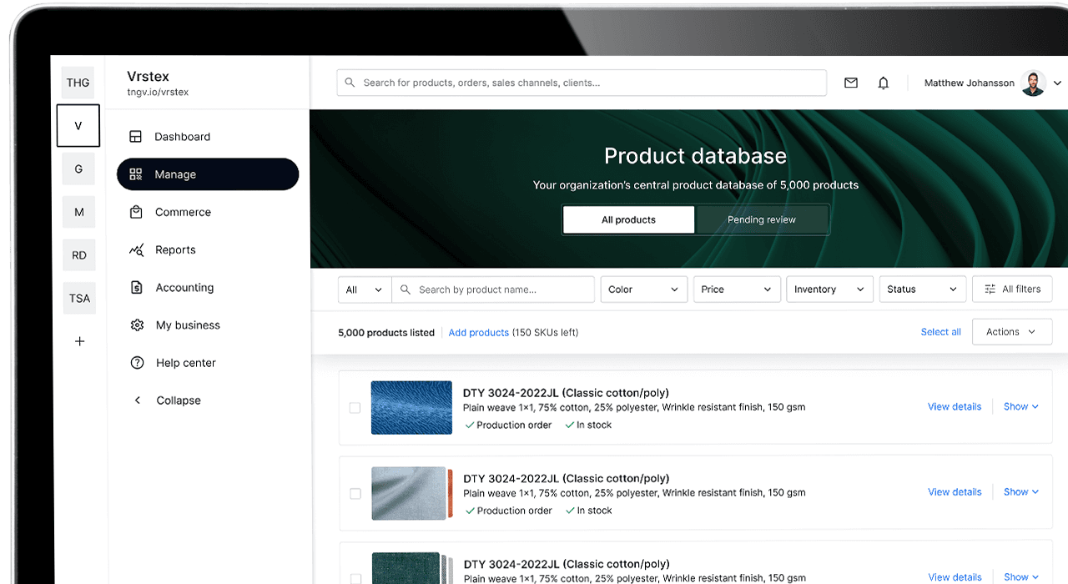Collapse the sidebar with left arrow icon

(138, 400)
